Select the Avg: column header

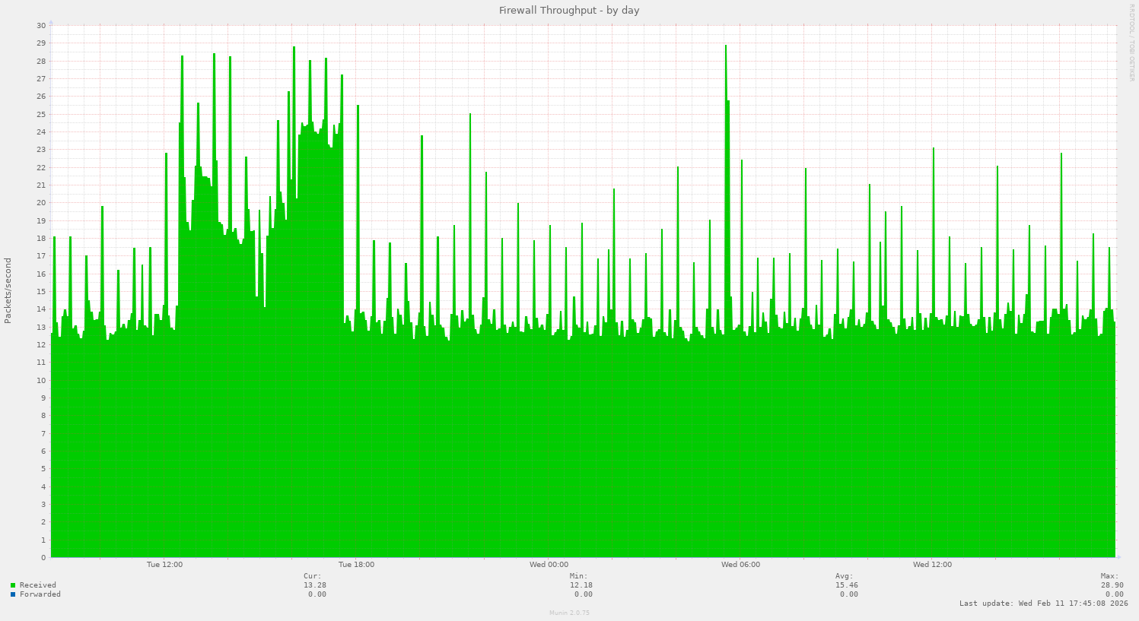pos(844,575)
